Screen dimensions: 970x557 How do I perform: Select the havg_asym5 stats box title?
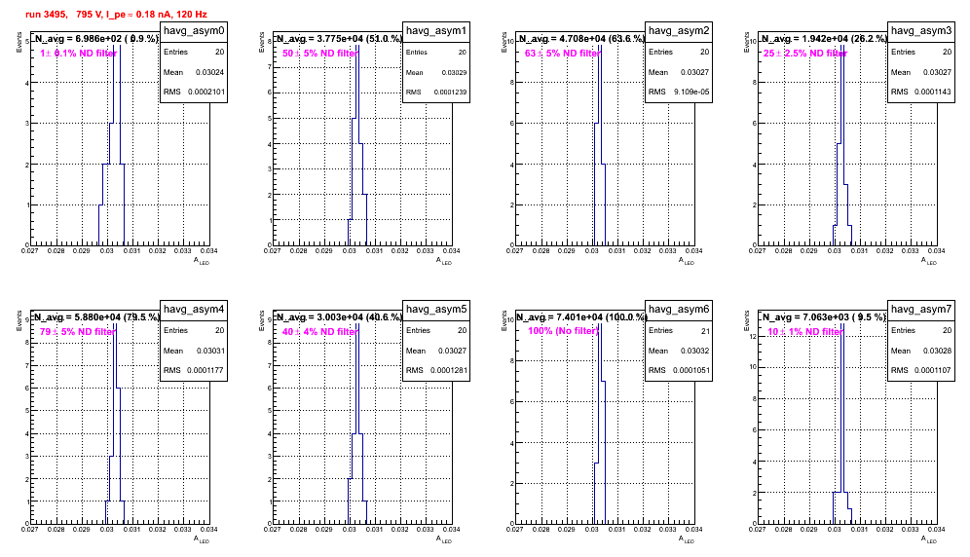pyautogui.click(x=436, y=310)
